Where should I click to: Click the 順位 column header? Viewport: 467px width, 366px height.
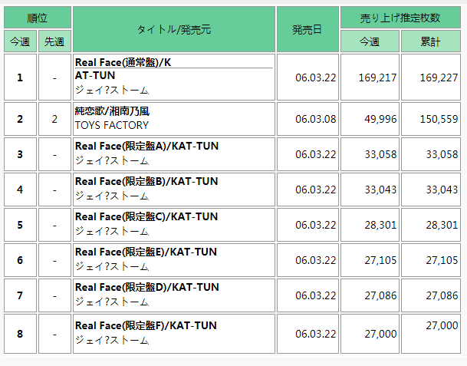point(38,18)
